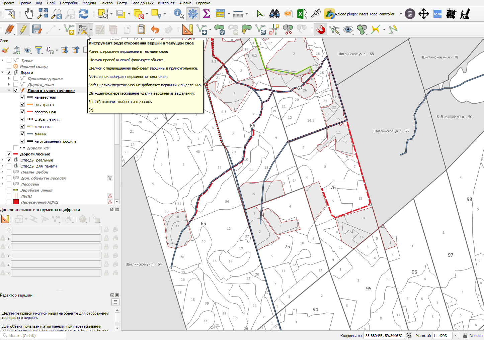Enable the red magnet snapping tool

(321, 30)
